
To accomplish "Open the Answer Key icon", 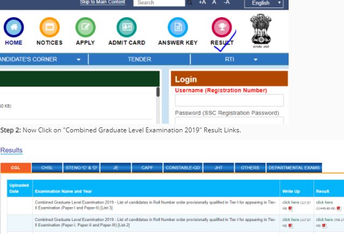I will (178, 27).
